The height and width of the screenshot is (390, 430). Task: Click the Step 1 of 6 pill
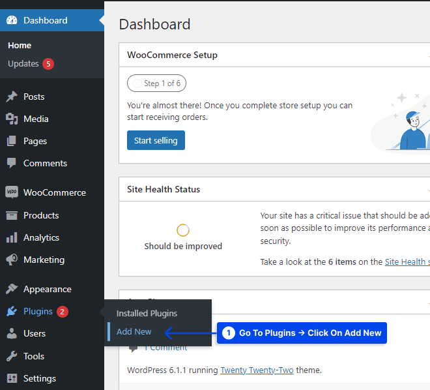click(x=156, y=83)
